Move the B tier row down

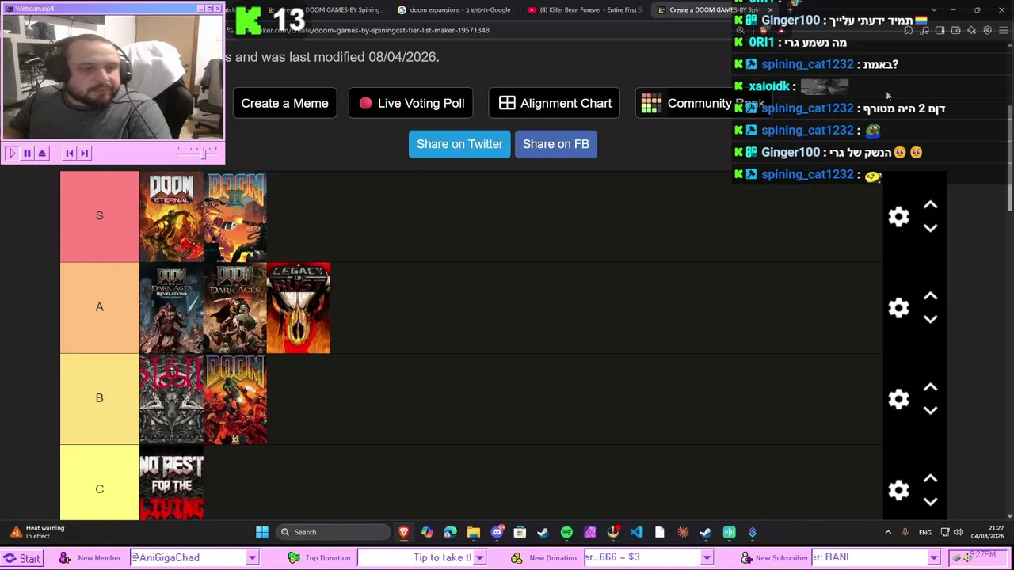click(931, 410)
